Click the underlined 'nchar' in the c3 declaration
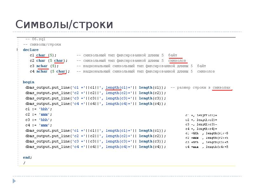The height and width of the screenshot is (190, 254). tap(42, 66)
